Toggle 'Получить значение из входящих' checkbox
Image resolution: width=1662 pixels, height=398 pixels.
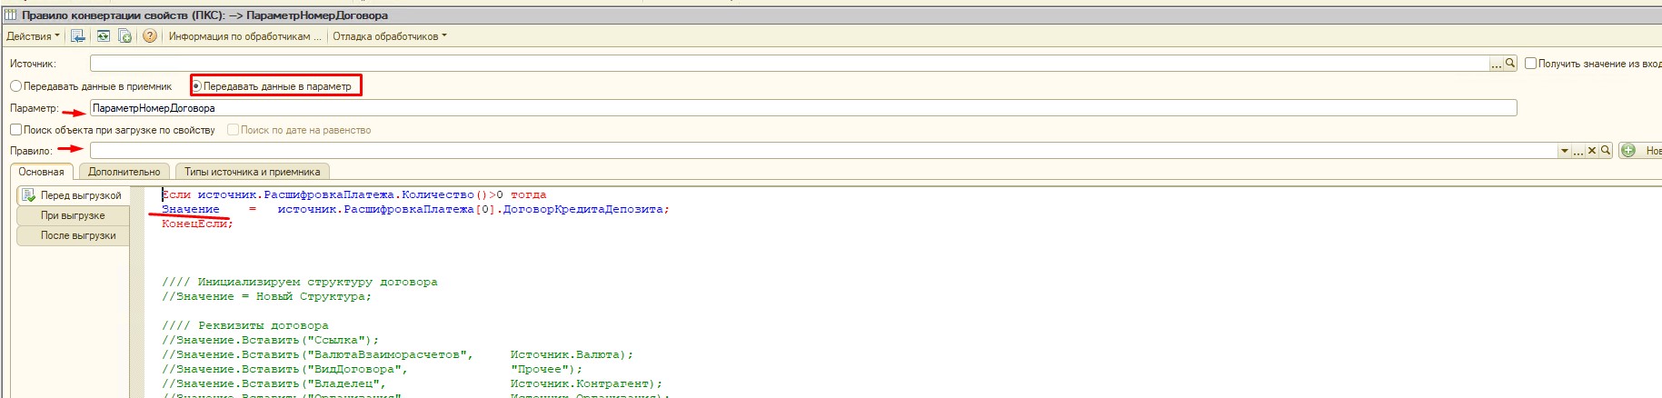click(x=1530, y=64)
